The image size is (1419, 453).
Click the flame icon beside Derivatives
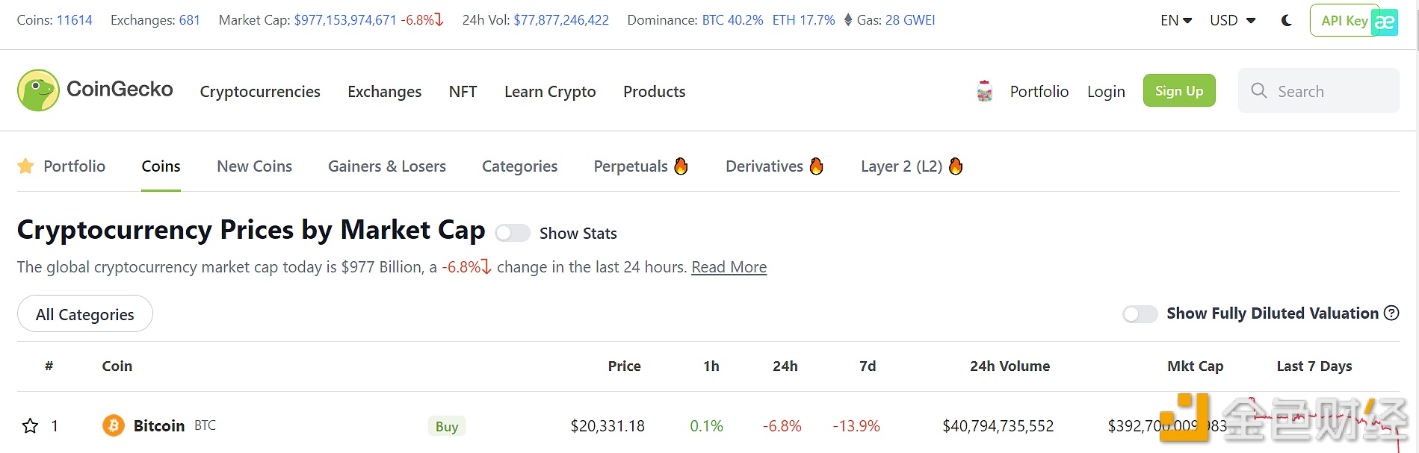816,166
